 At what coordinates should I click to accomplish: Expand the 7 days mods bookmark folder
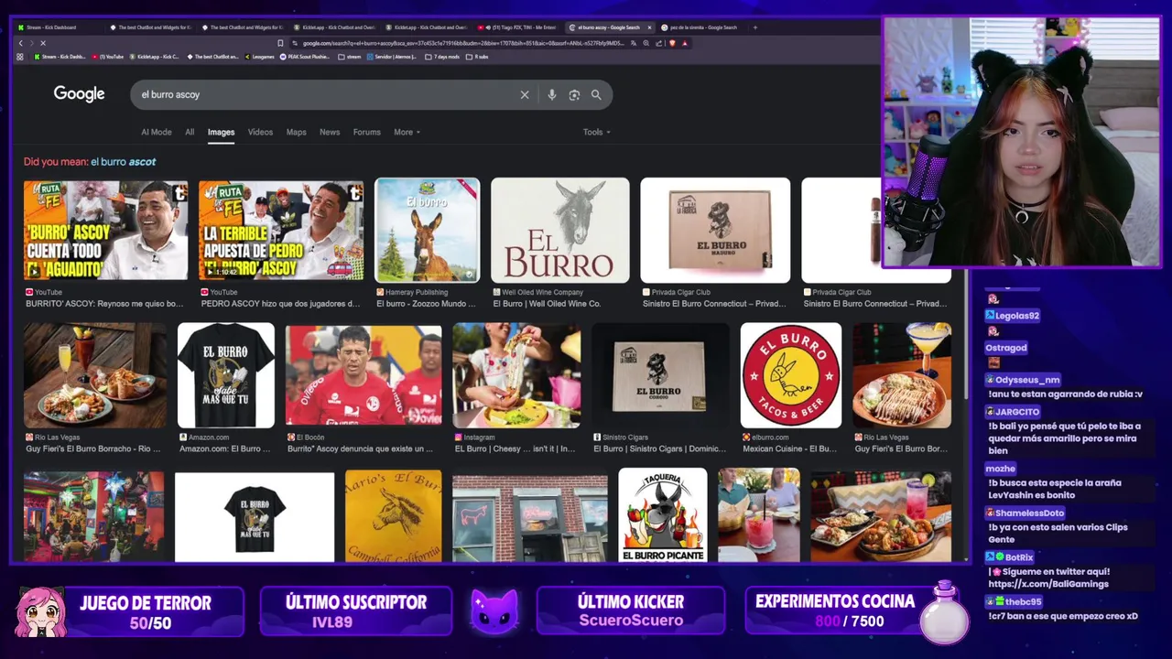[442, 57]
